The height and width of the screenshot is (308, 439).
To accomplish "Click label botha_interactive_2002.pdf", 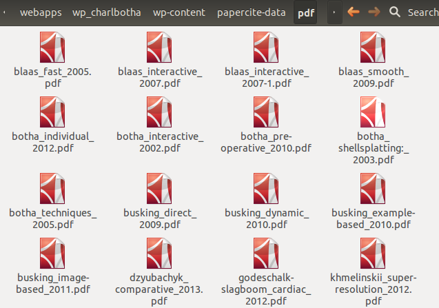I will [160, 142].
